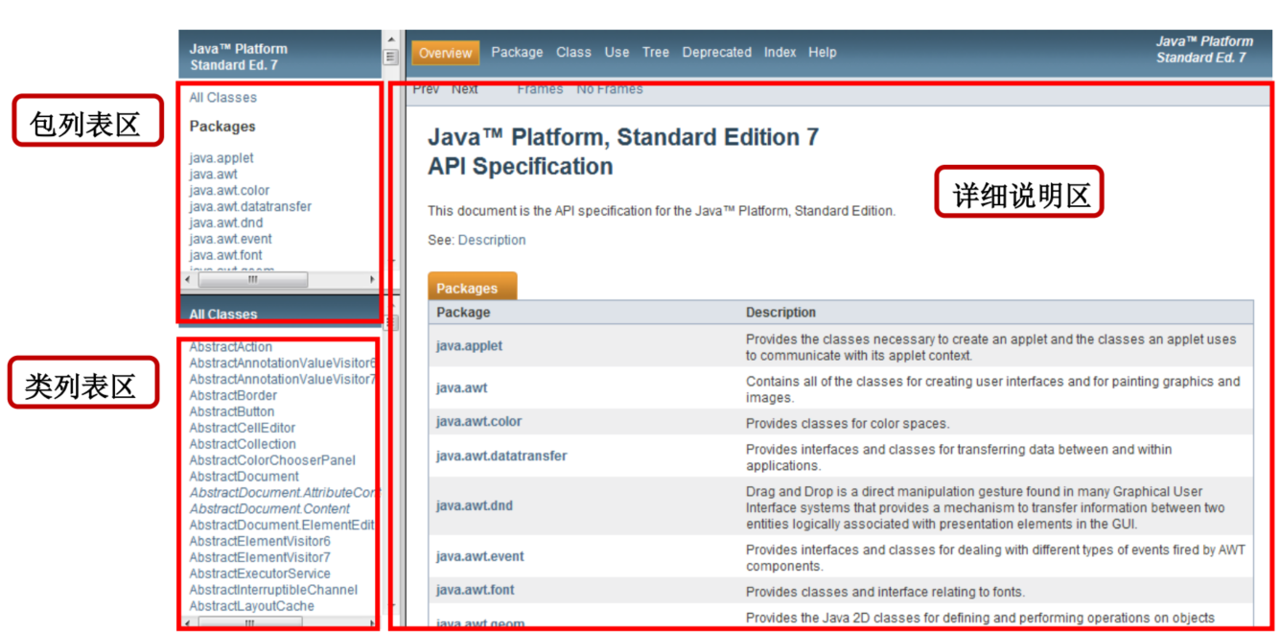The image size is (1280, 632).
Task: Click the 'API Specification' page heading
Action: point(521,166)
